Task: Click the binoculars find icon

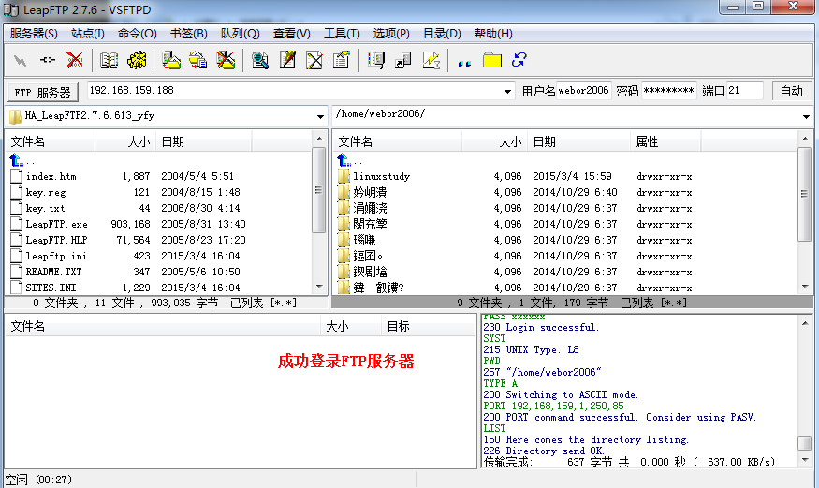Action: (x=464, y=63)
